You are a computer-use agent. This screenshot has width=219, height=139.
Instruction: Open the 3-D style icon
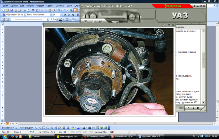click(x=105, y=128)
